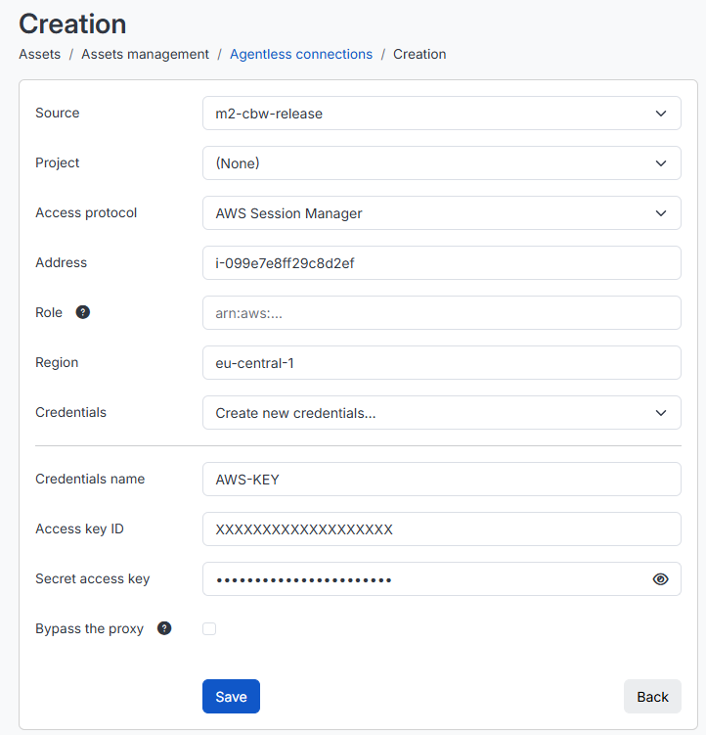Go to Agentless connections breadcrumb link

pyautogui.click(x=300, y=55)
